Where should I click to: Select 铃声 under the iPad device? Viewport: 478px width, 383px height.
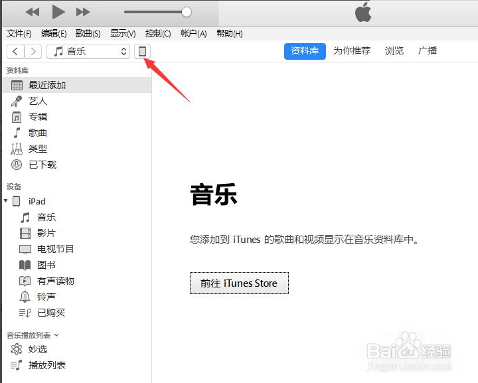46,297
